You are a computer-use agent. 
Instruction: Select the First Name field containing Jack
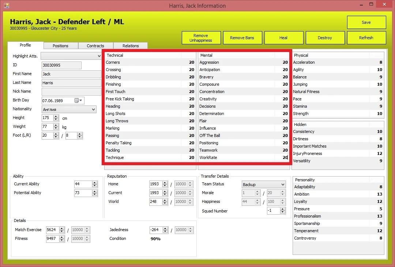point(71,74)
